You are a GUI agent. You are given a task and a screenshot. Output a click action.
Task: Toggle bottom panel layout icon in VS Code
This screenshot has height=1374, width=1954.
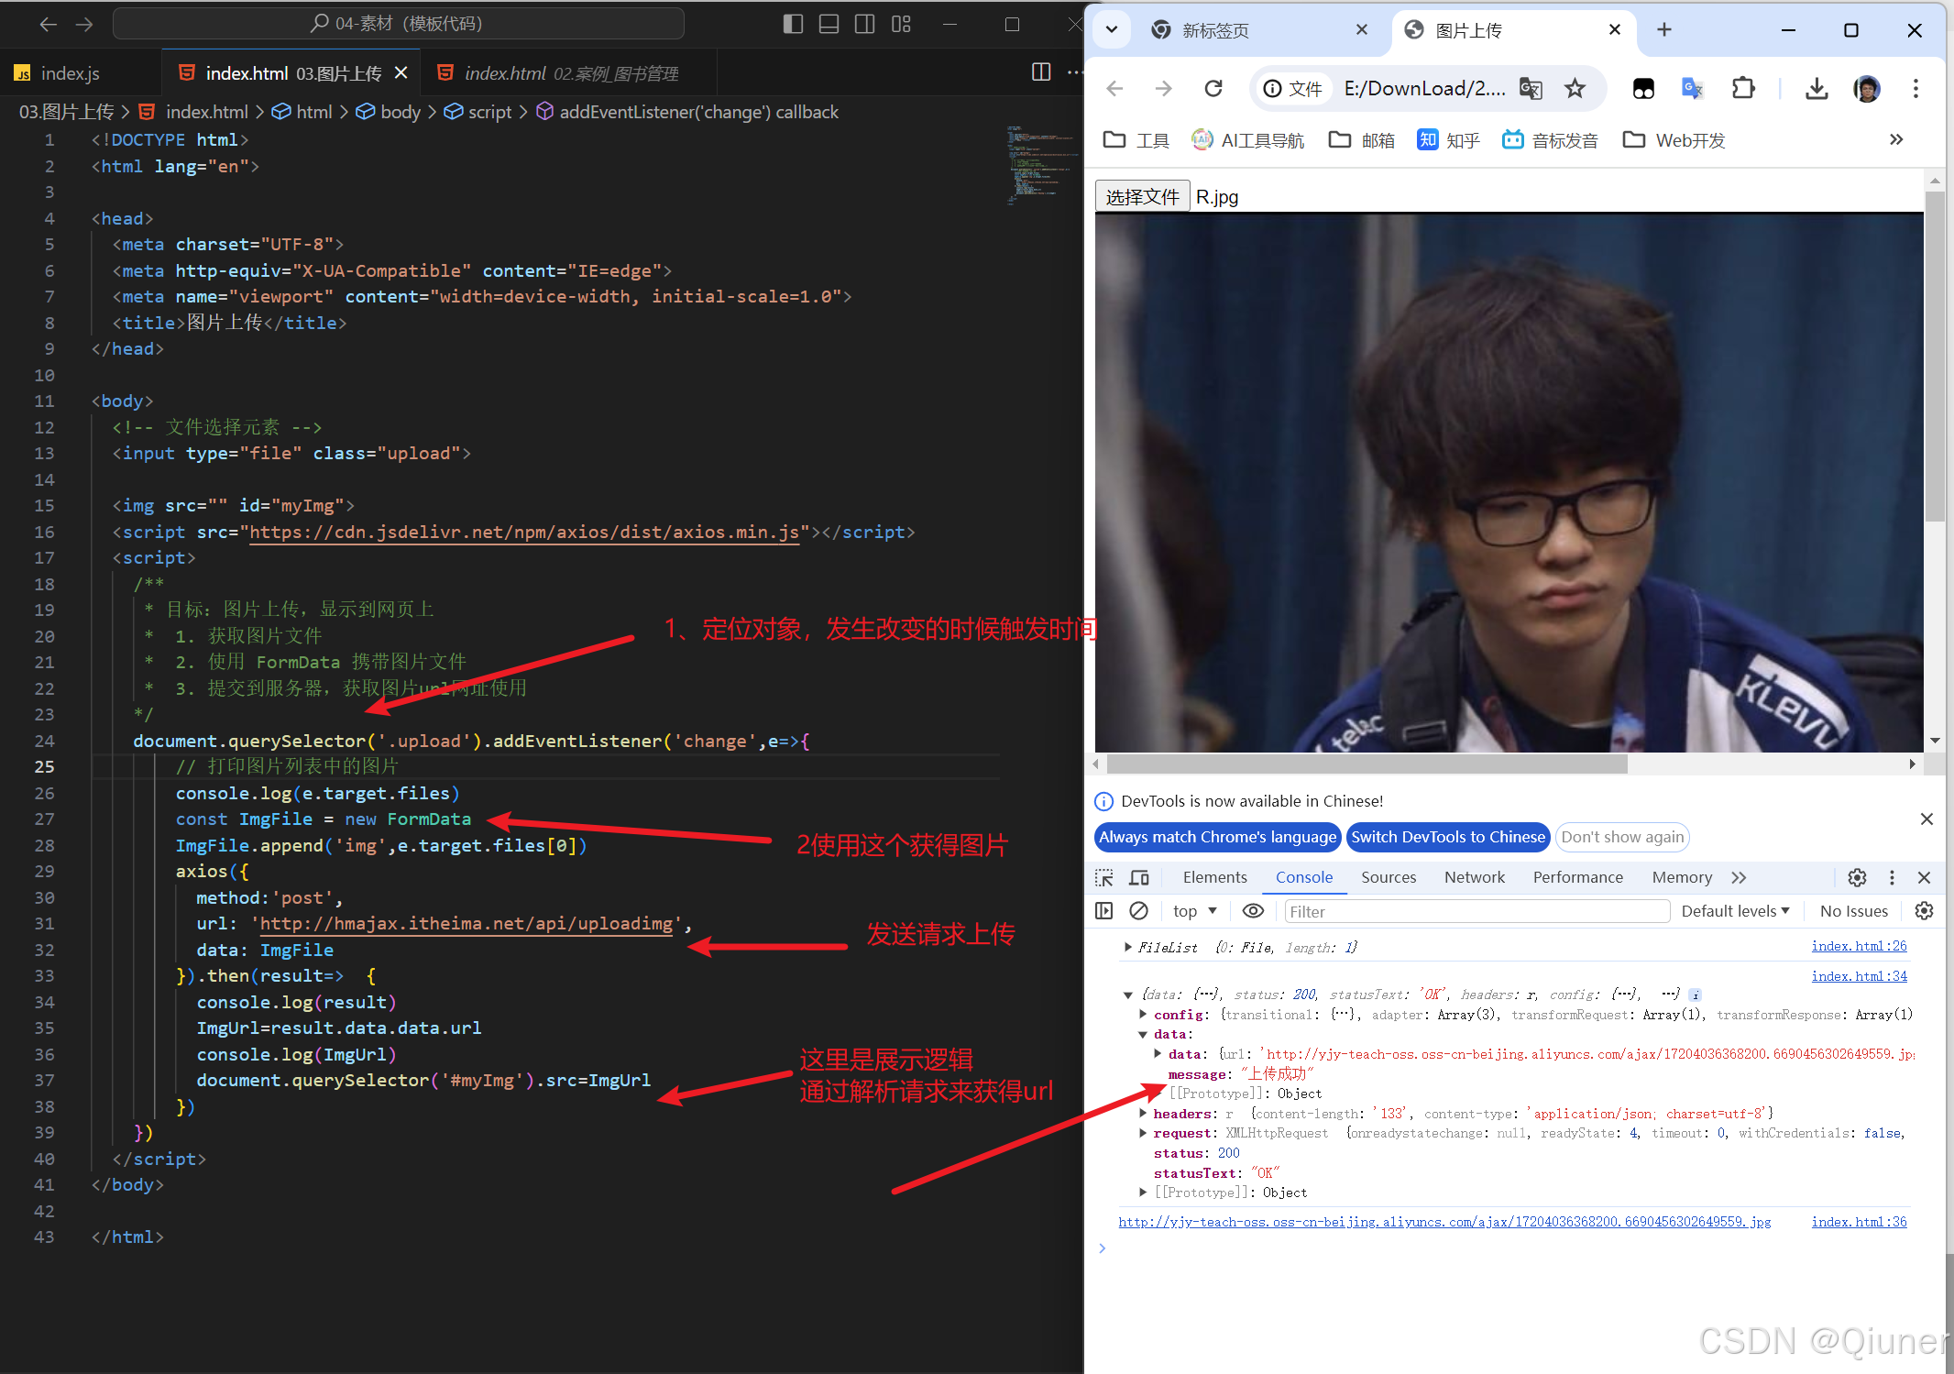click(829, 25)
